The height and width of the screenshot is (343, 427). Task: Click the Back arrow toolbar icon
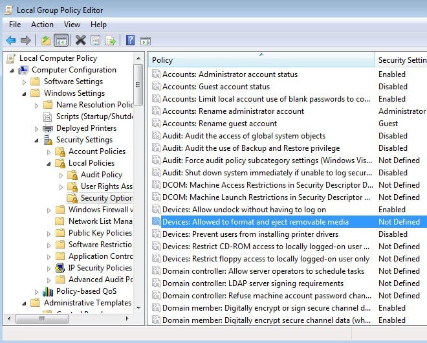pyautogui.click(x=12, y=41)
